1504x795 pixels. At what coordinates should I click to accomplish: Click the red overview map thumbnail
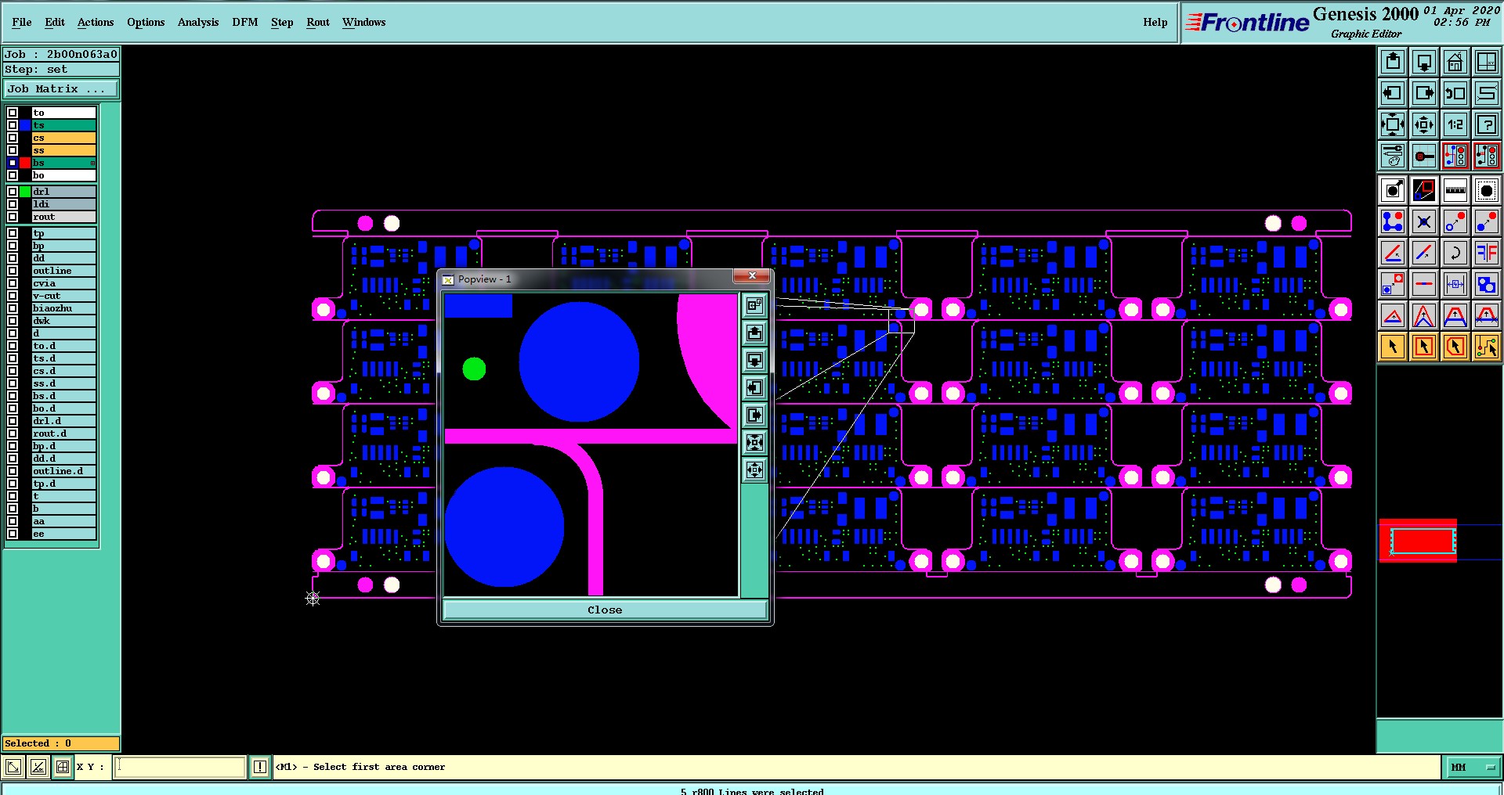click(x=1418, y=541)
